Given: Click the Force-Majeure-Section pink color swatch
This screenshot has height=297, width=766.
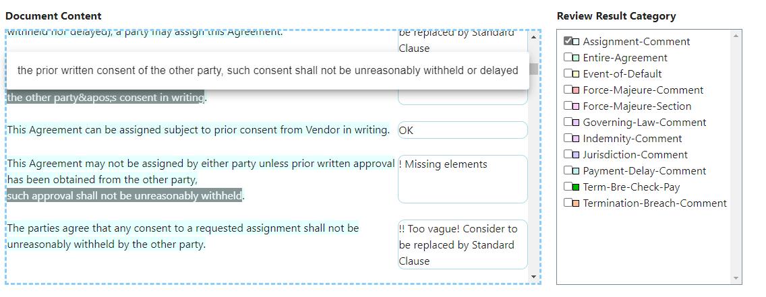Looking at the screenshot, I should (576, 106).
